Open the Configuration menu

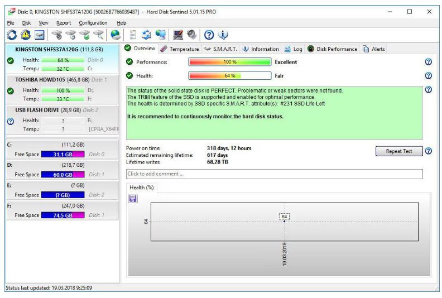[93, 23]
